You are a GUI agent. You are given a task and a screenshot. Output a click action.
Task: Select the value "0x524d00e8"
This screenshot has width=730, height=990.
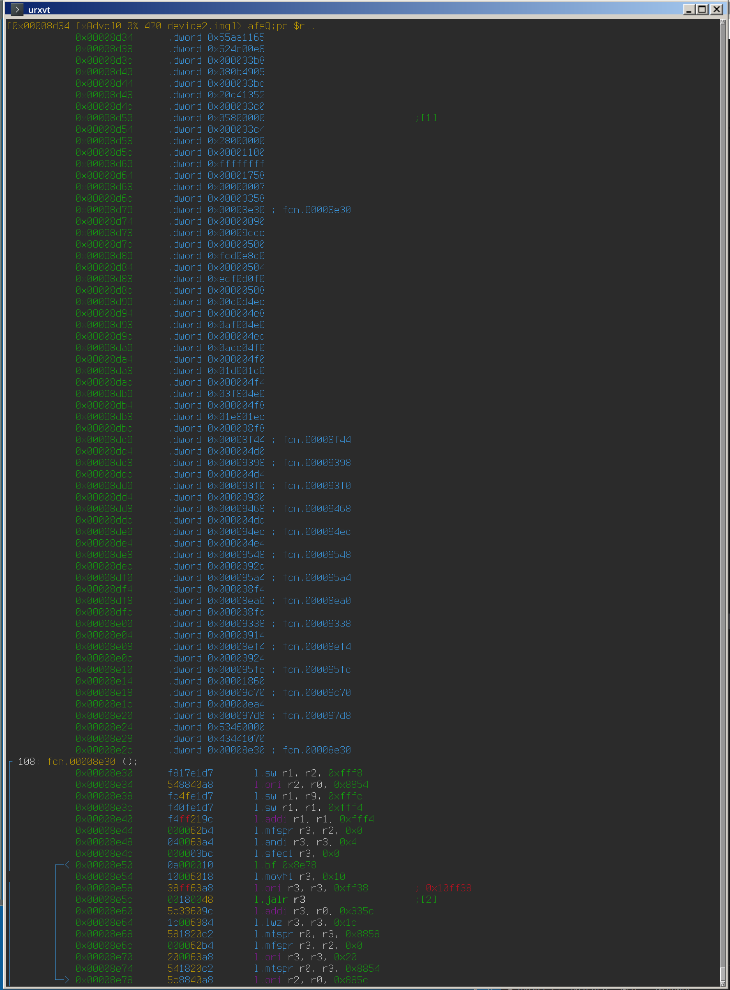tap(236, 49)
